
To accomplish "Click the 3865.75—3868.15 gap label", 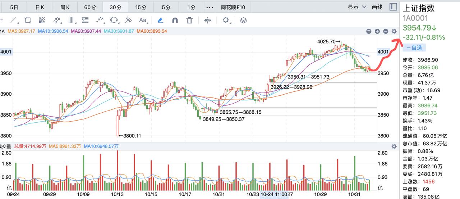I will (x=240, y=112).
